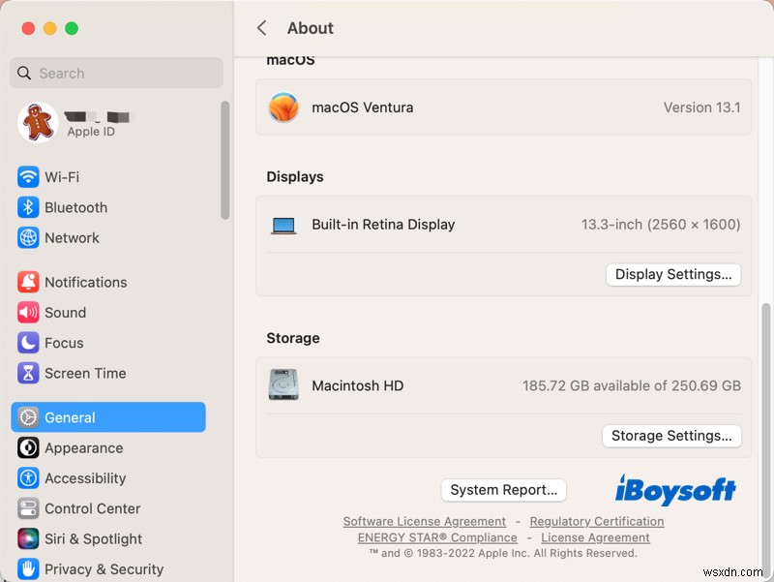Viewport: 774px width, 582px height.
Task: Click the macOS Ventura logo icon
Action: (x=283, y=107)
